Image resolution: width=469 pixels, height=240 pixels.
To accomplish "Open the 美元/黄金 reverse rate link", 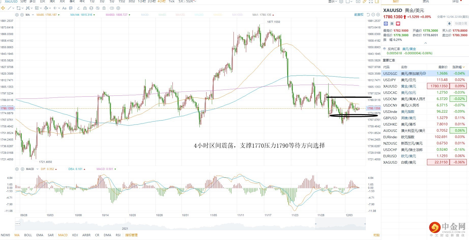I will click(x=409, y=49).
